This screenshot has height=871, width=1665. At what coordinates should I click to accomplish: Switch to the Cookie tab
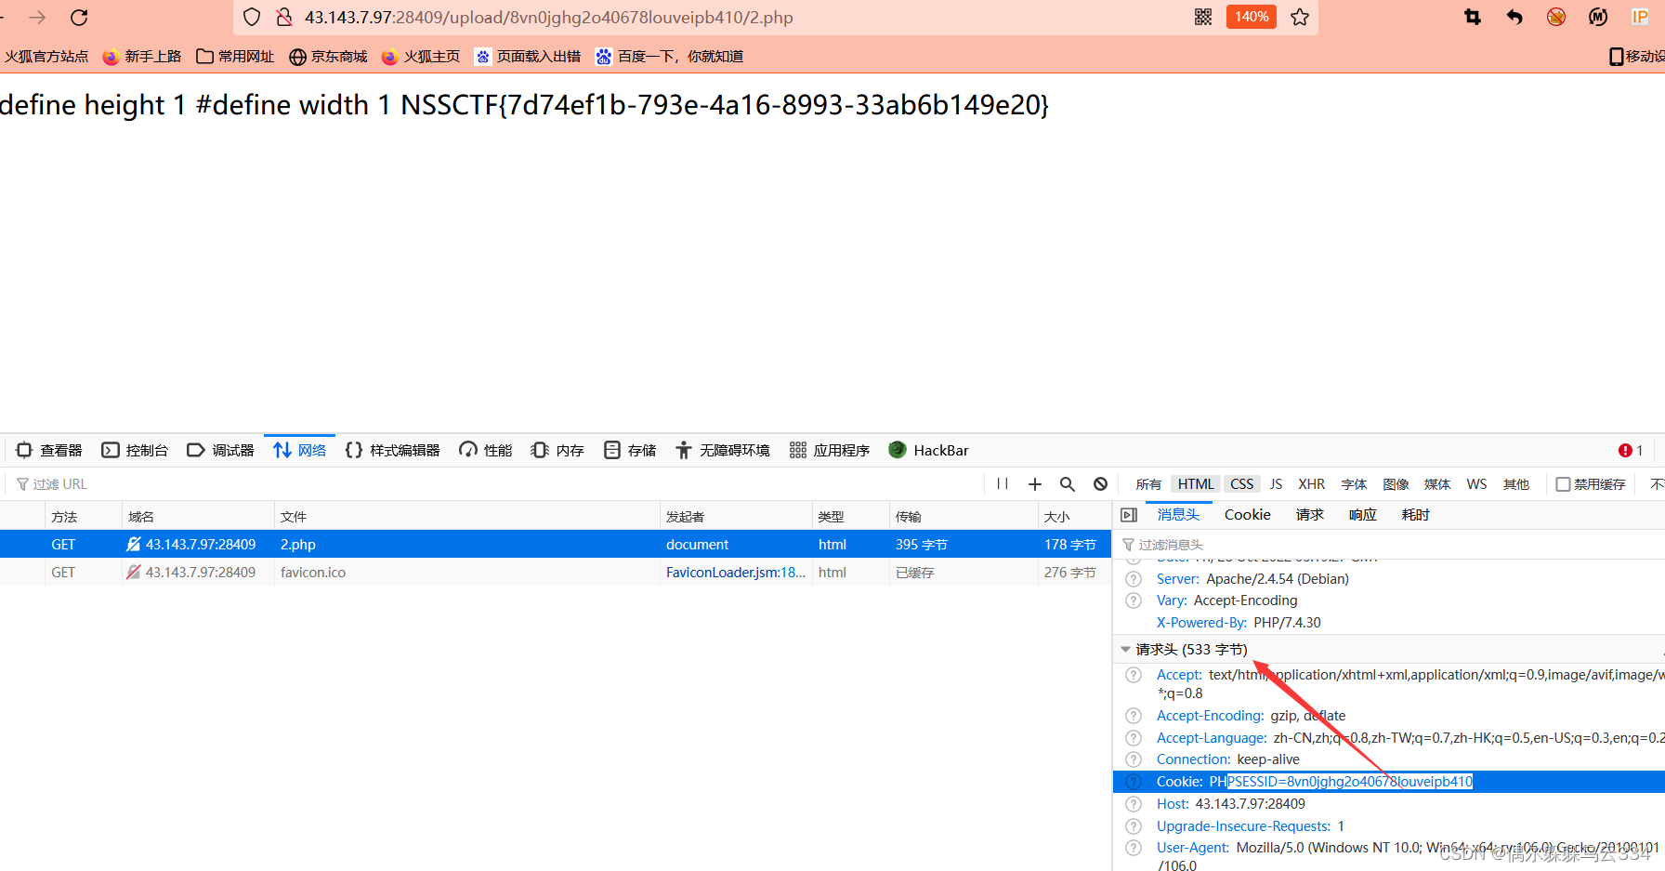tap(1247, 514)
